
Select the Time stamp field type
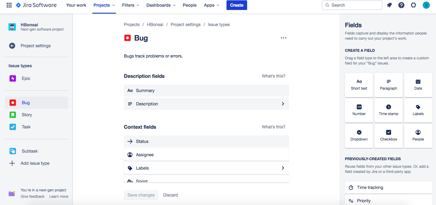[x=388, y=110]
